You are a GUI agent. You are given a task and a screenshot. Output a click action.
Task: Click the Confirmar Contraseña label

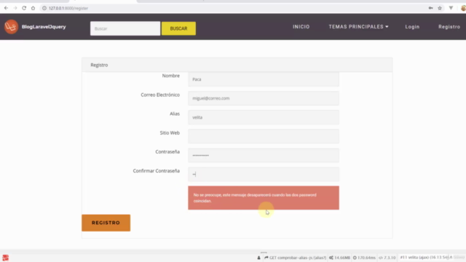click(x=157, y=171)
